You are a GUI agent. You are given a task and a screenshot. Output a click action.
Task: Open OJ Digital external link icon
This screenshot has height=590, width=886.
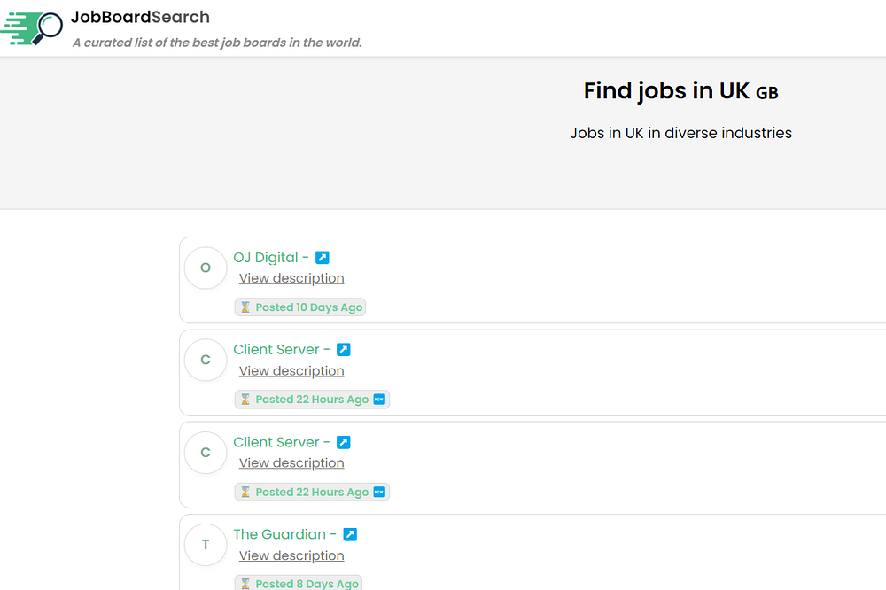tap(323, 258)
